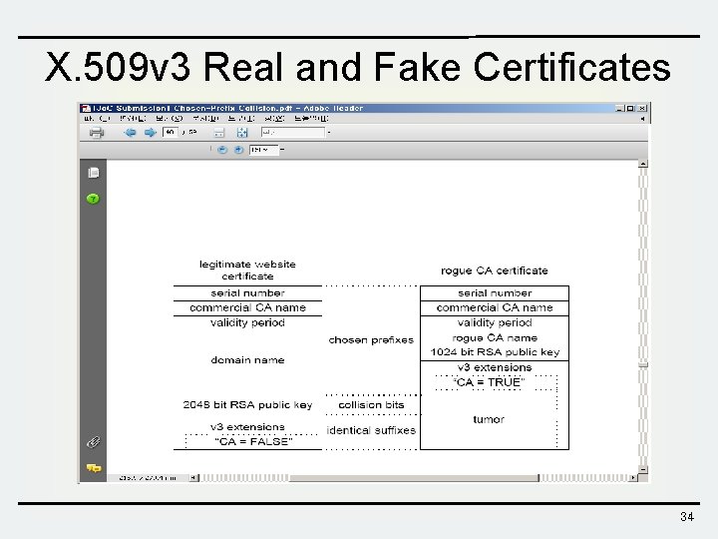Click '2048 bit RSA public key' text

pyautogui.click(x=247, y=404)
